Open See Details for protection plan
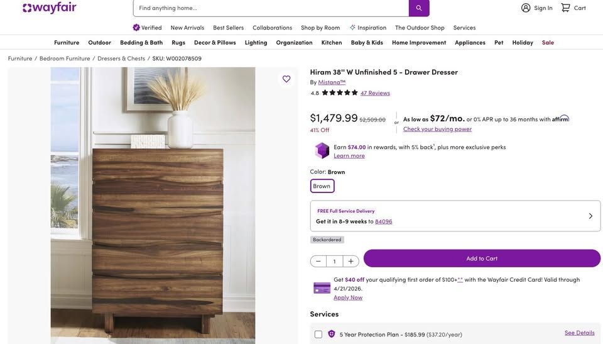 (579, 333)
